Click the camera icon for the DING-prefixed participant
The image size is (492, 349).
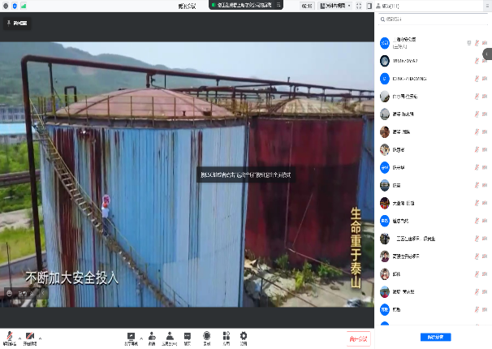click(486, 78)
